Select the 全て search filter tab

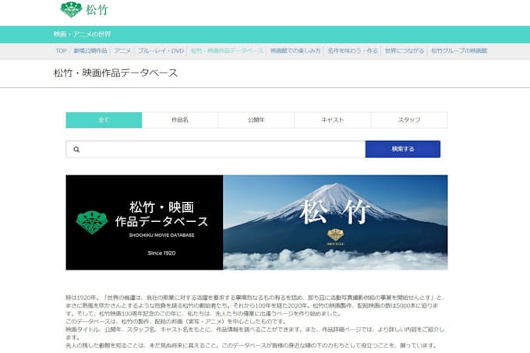tap(104, 120)
